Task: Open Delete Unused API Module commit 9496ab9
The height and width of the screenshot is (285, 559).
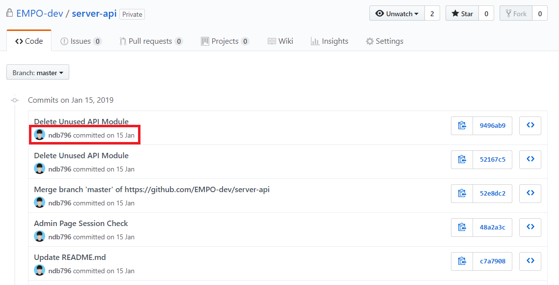Action: [81, 122]
